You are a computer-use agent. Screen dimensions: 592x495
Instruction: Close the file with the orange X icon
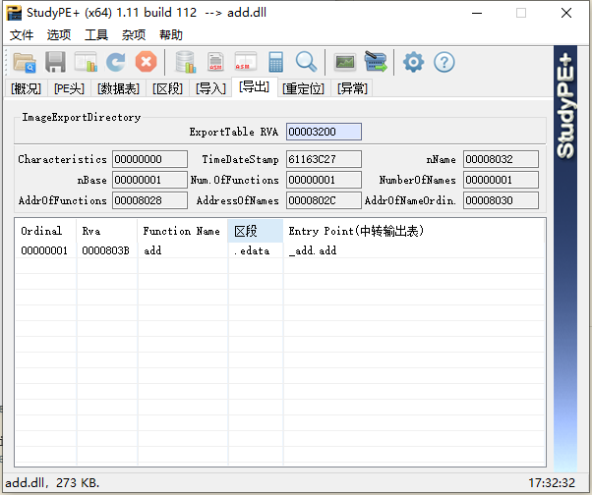pos(147,62)
